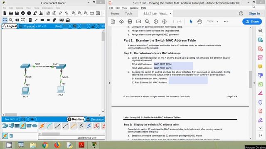The height and width of the screenshot is (149, 266).
Task: Open a file using the Packet Tracer folder icon
Action: point(11,13)
